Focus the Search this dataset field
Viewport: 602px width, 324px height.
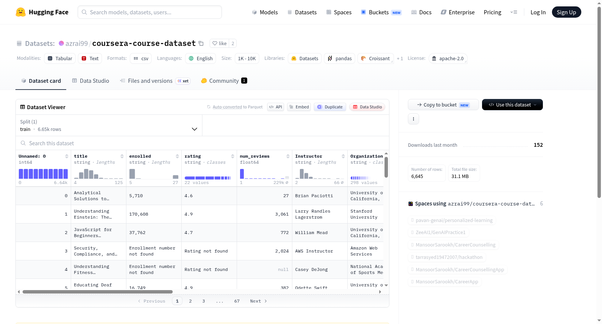202,143
